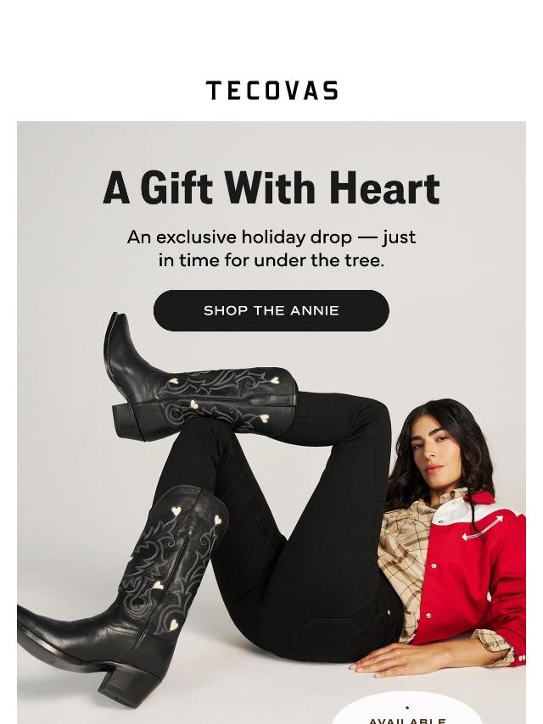Click the TECOVAS logo at top
Screen dimensions: 543x724
point(271,91)
